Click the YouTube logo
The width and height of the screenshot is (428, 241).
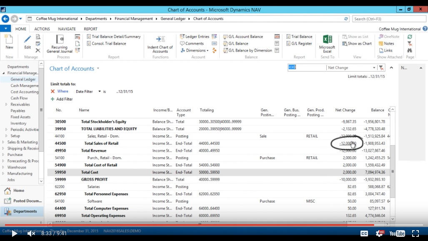pyautogui.click(x=397, y=233)
